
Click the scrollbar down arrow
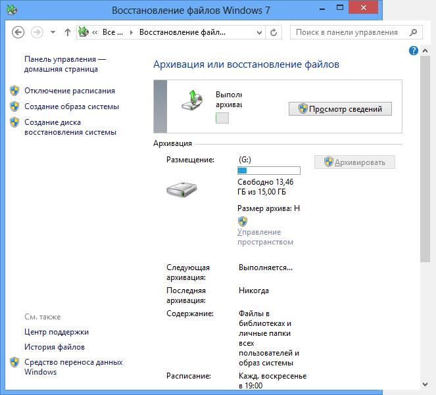point(425,384)
